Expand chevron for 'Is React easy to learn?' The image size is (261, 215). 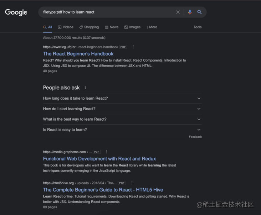pos(199,130)
